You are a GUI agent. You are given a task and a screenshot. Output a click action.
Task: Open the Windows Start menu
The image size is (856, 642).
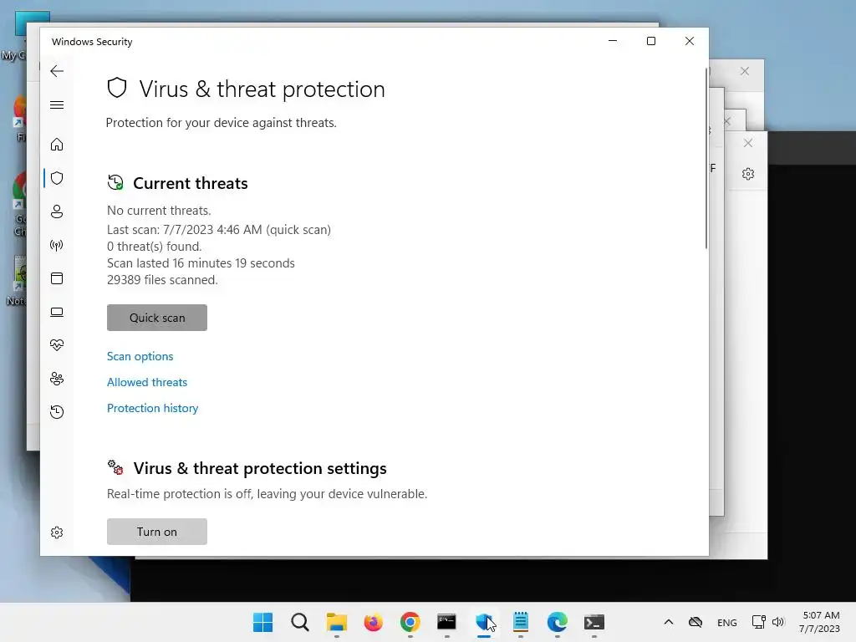pos(262,622)
